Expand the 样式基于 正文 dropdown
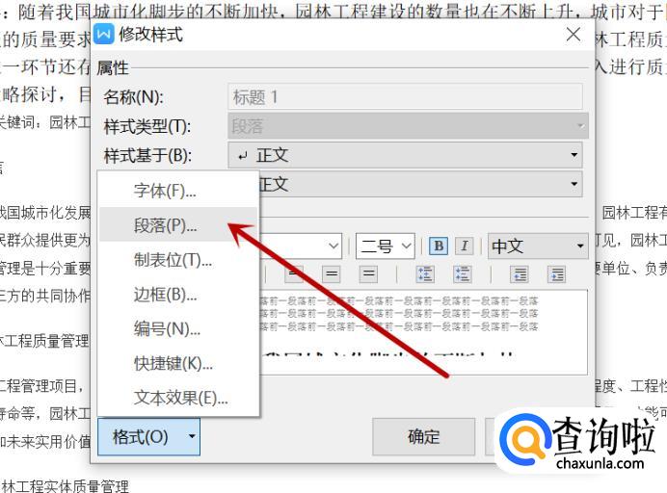The width and height of the screenshot is (667, 493). point(405,155)
